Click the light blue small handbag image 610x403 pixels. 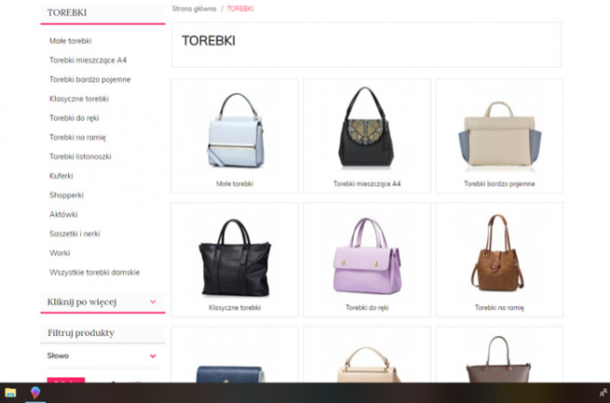[235, 131]
